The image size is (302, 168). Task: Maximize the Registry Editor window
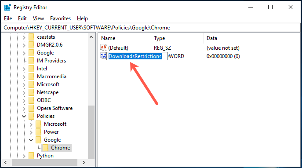click(270, 7)
